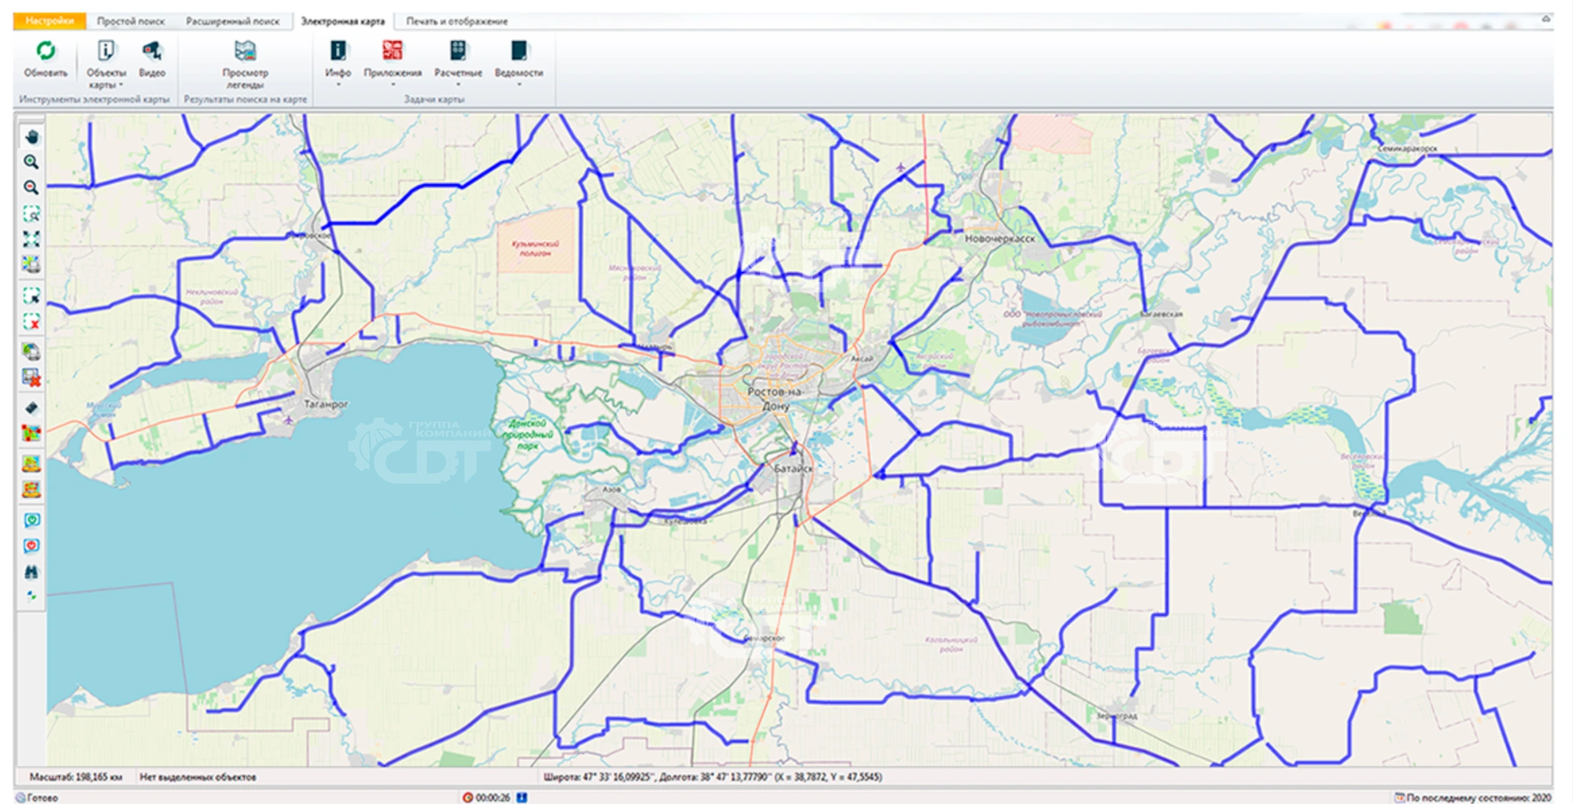1573x804 pixels.
Task: Switch to the Простой поиск tab
Action: pos(131,21)
